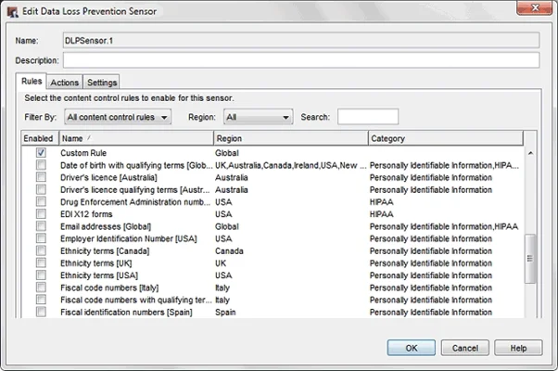Click the Spain region cell
Viewport: 558px width, 371px height.
click(225, 313)
